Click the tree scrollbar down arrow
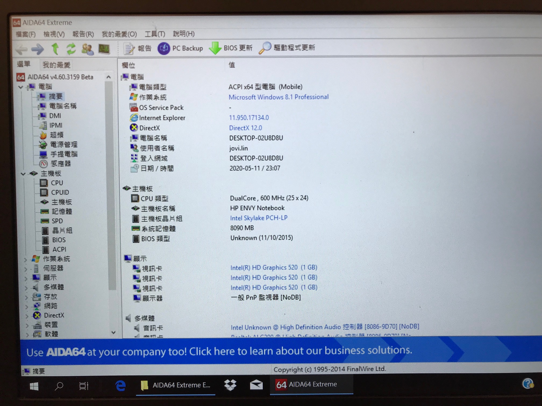 [113, 332]
